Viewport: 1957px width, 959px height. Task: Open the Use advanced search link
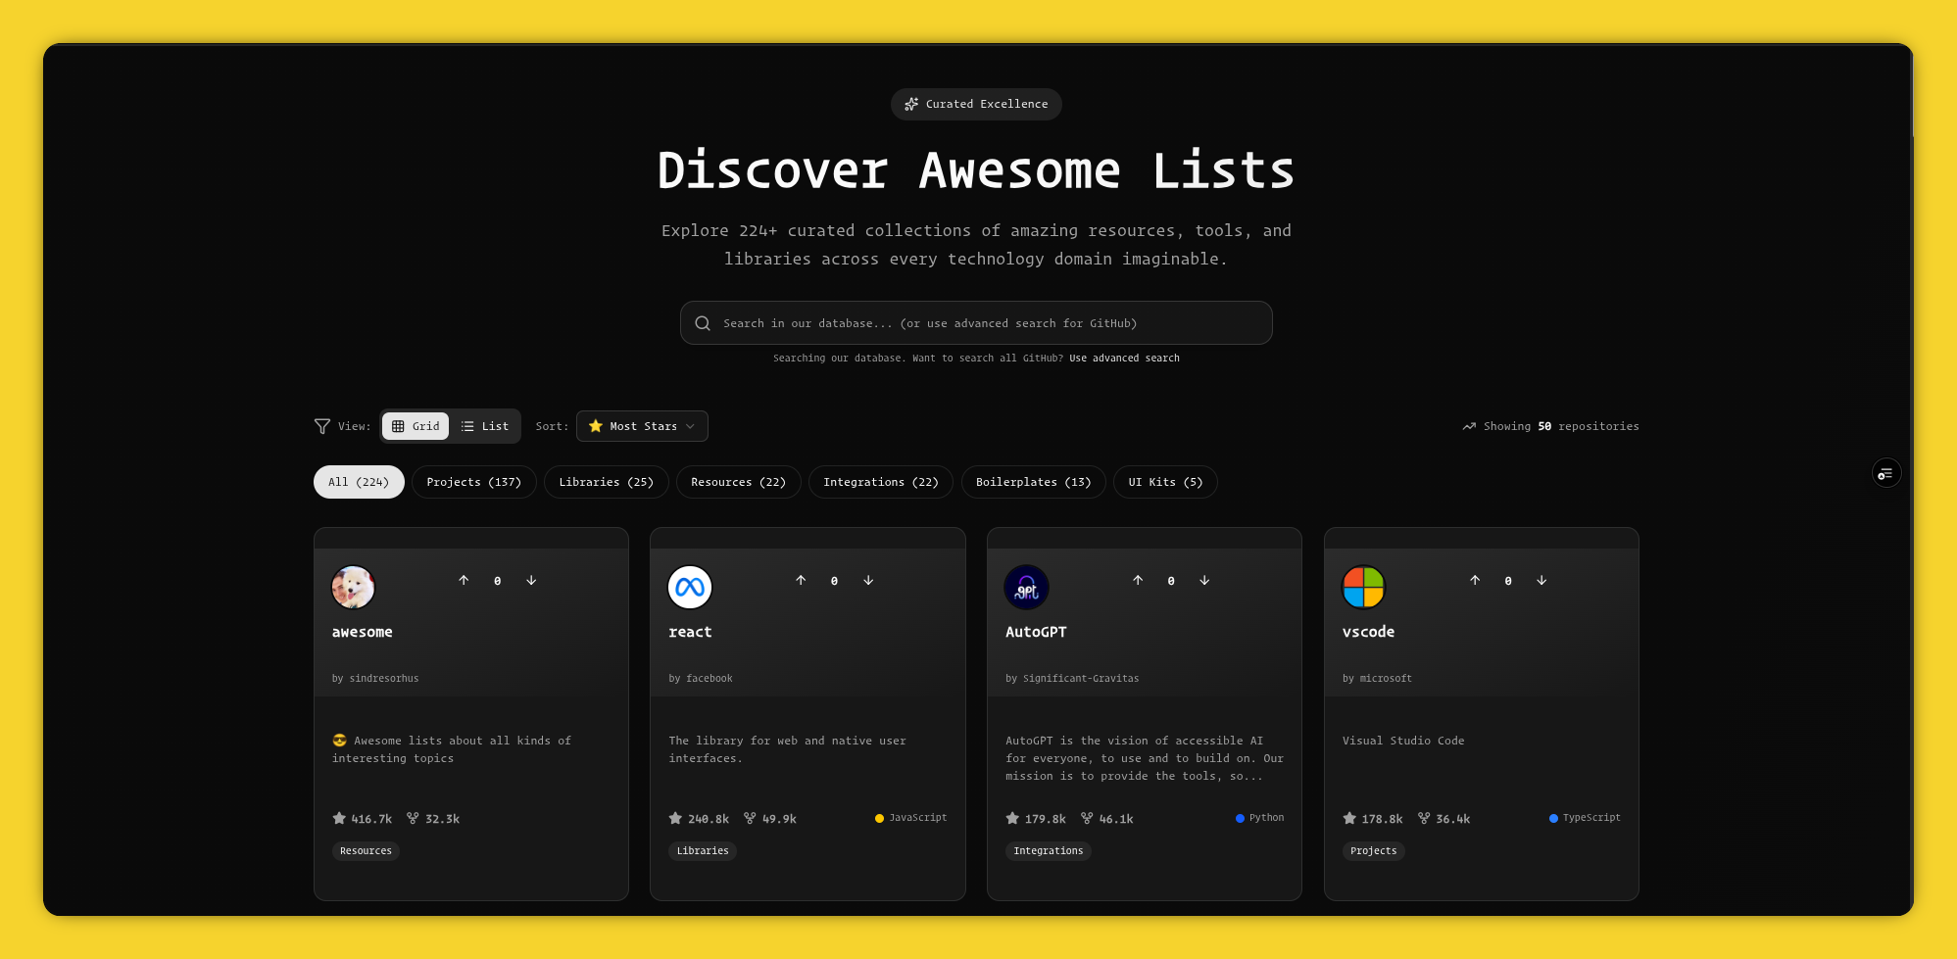tap(1124, 359)
